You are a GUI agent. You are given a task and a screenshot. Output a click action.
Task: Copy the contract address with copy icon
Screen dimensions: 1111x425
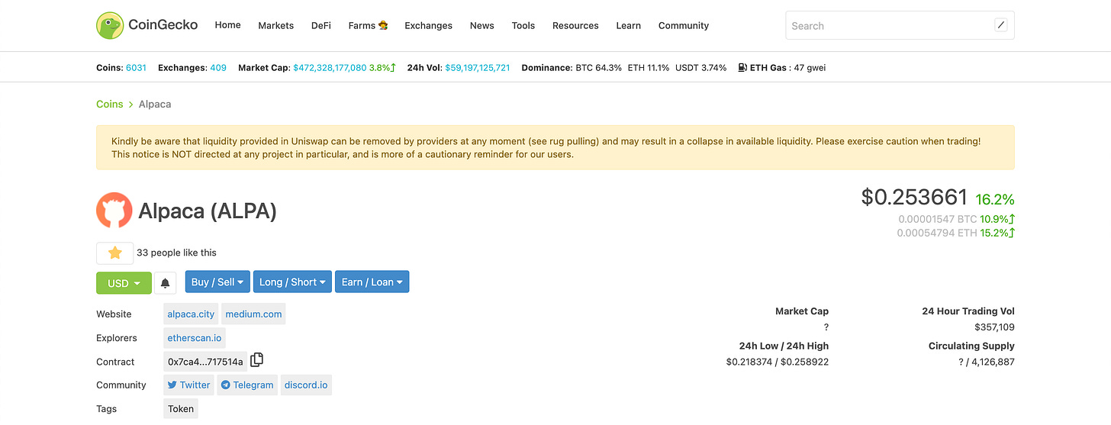[x=256, y=360]
